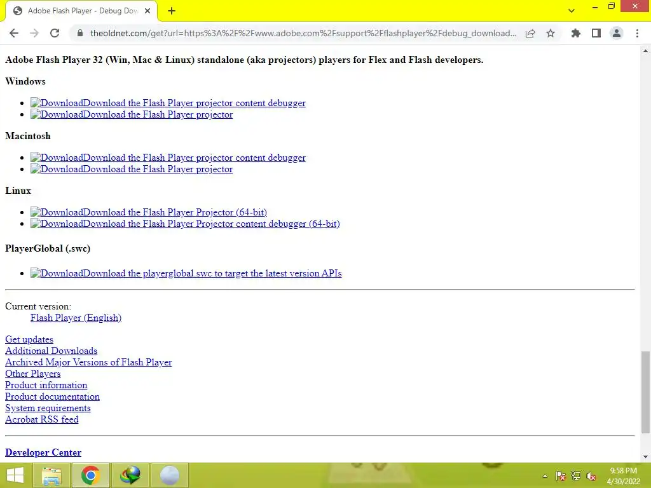Select the Adobe Flash Player tab

point(82,11)
